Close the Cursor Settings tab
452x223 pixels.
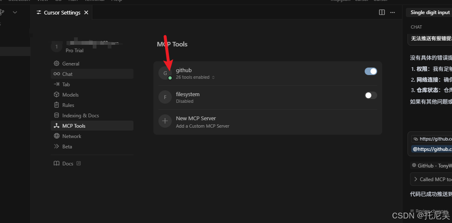86,13
